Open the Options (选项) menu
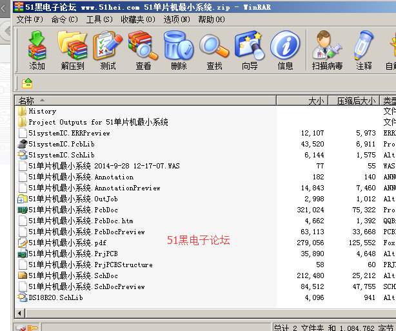Viewport: 396px width, 331px height. click(177, 19)
